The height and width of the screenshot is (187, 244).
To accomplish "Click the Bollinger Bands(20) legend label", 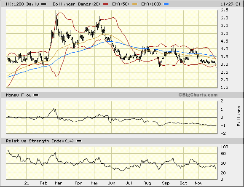I will point(76,4).
